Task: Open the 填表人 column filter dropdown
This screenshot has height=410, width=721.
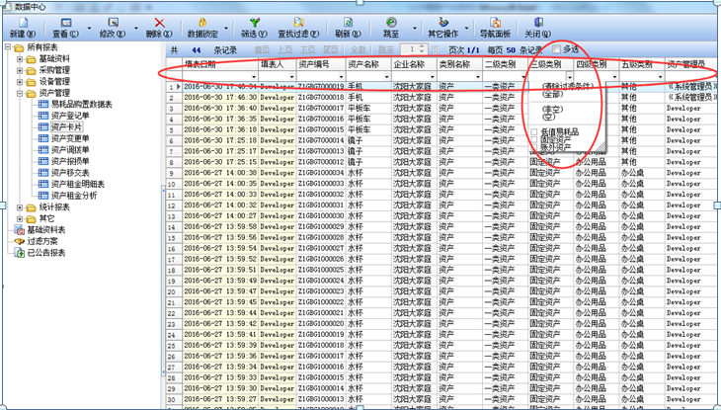Action: tap(288, 76)
